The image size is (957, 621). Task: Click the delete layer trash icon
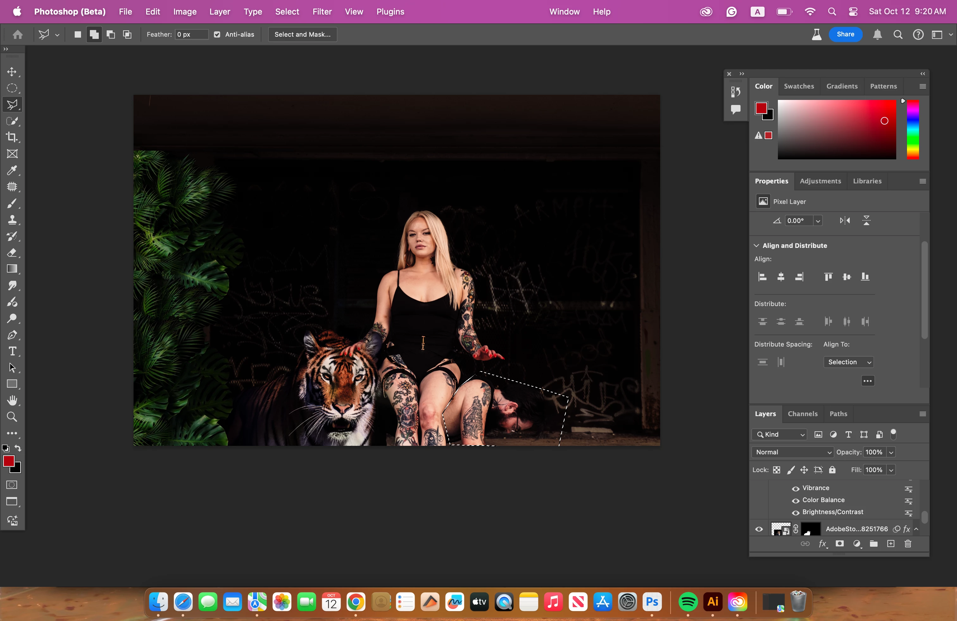click(x=908, y=544)
